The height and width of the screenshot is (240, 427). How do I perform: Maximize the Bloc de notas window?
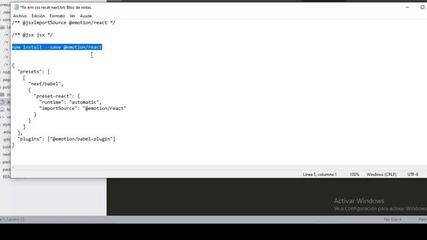[422, 7]
